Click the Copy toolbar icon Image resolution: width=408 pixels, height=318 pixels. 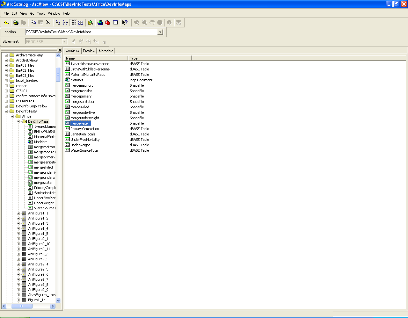point(33,22)
